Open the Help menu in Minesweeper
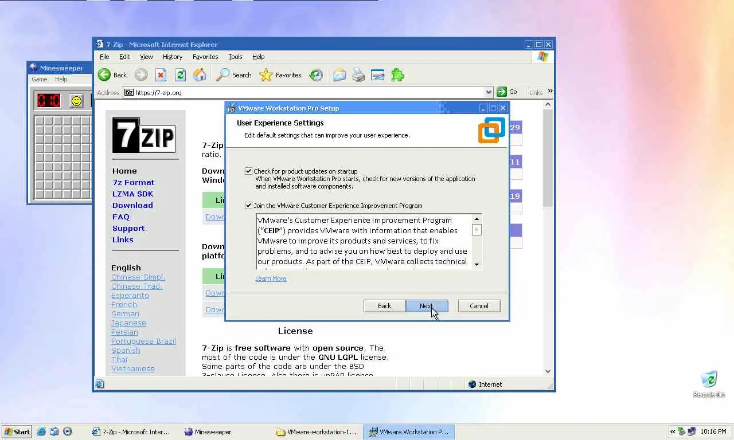This screenshot has height=440, width=734. click(x=61, y=79)
